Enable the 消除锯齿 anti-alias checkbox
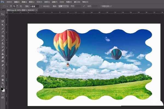The image size is (164, 109). (x=41, y=6)
